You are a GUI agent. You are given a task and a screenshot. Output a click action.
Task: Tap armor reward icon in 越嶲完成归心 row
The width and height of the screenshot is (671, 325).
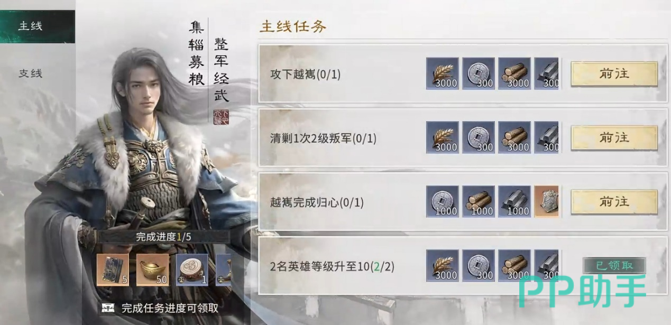tap(546, 202)
